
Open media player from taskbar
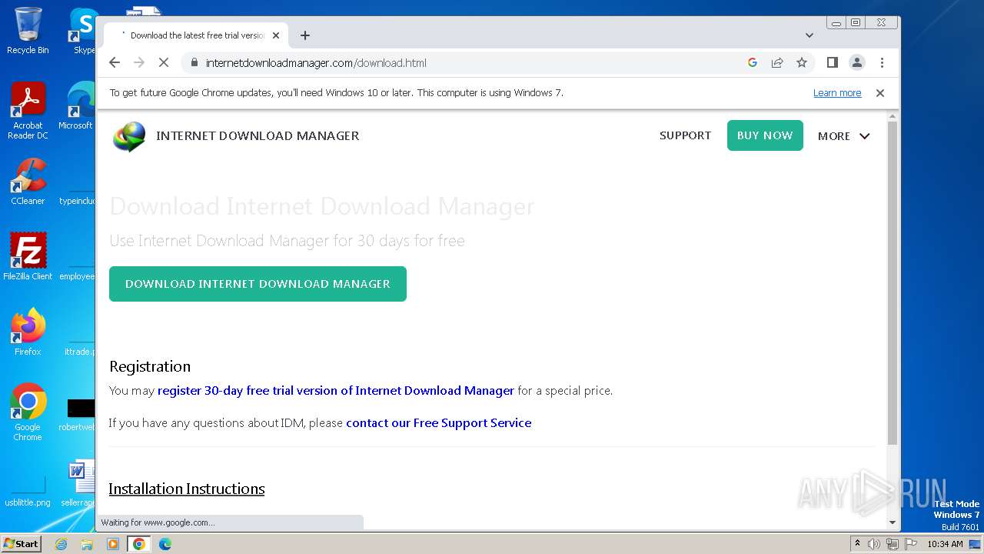(113, 544)
